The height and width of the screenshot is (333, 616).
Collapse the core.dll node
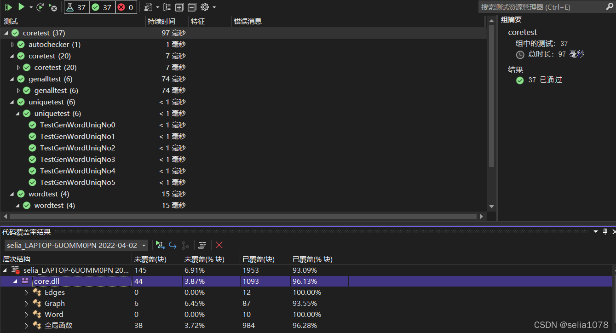[15, 281]
